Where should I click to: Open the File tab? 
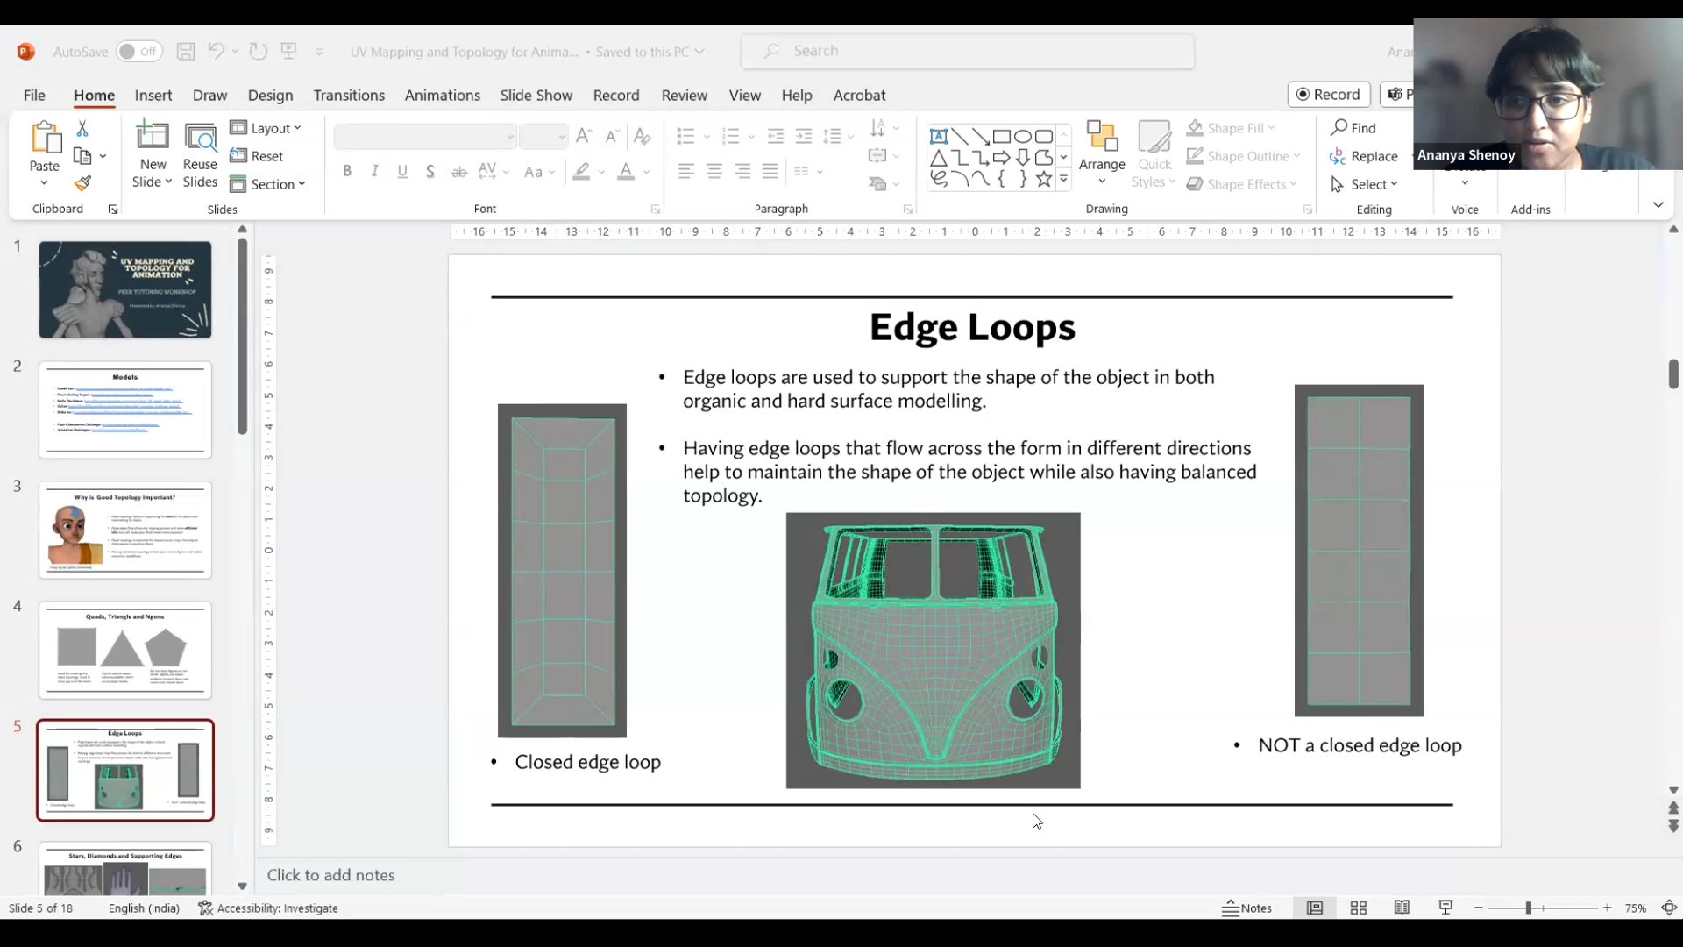pyautogui.click(x=34, y=95)
